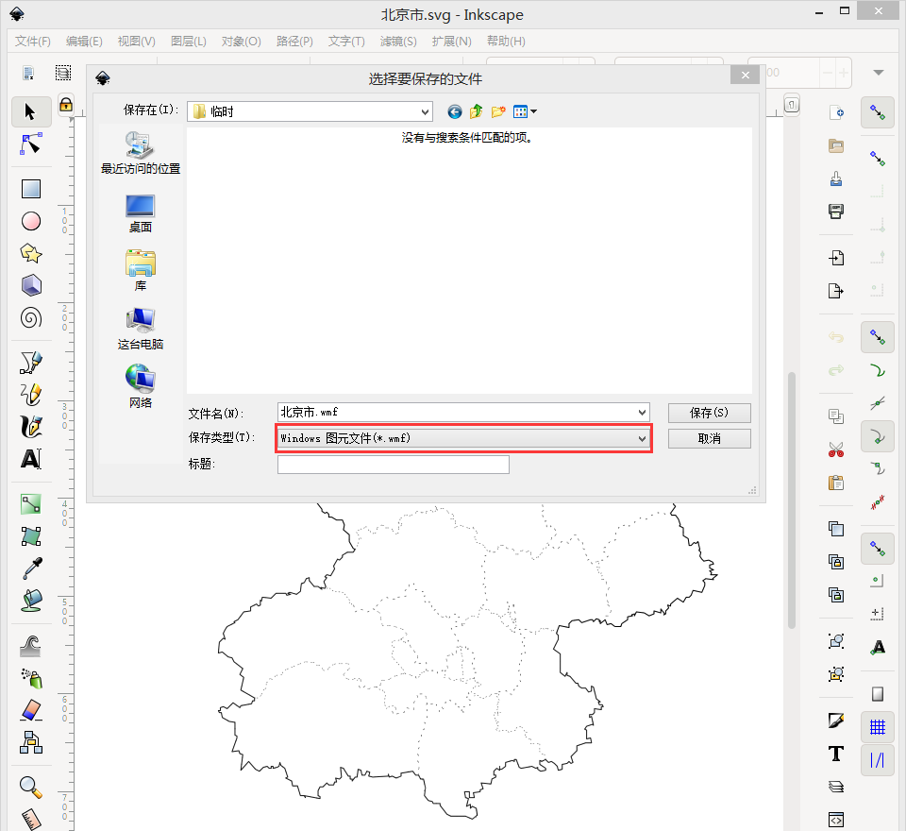
Task: Open the 编辑(E) menu
Action: 84,41
